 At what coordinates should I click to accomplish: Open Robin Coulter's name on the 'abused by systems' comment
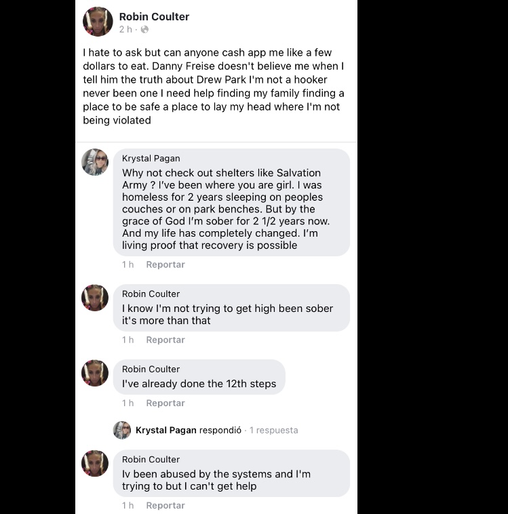(151, 459)
